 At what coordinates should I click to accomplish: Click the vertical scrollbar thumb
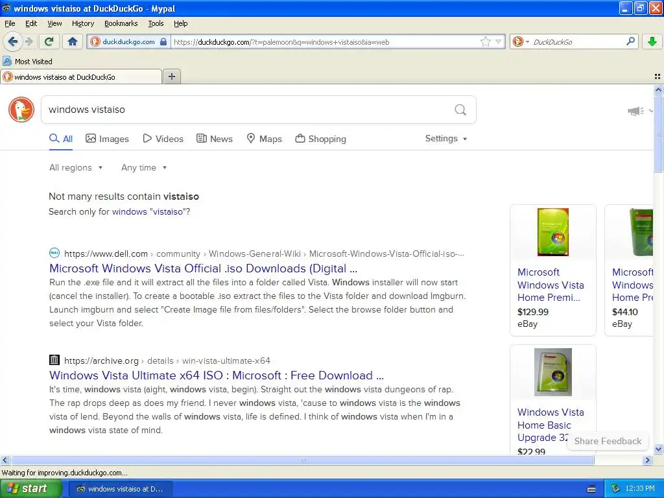(x=658, y=134)
